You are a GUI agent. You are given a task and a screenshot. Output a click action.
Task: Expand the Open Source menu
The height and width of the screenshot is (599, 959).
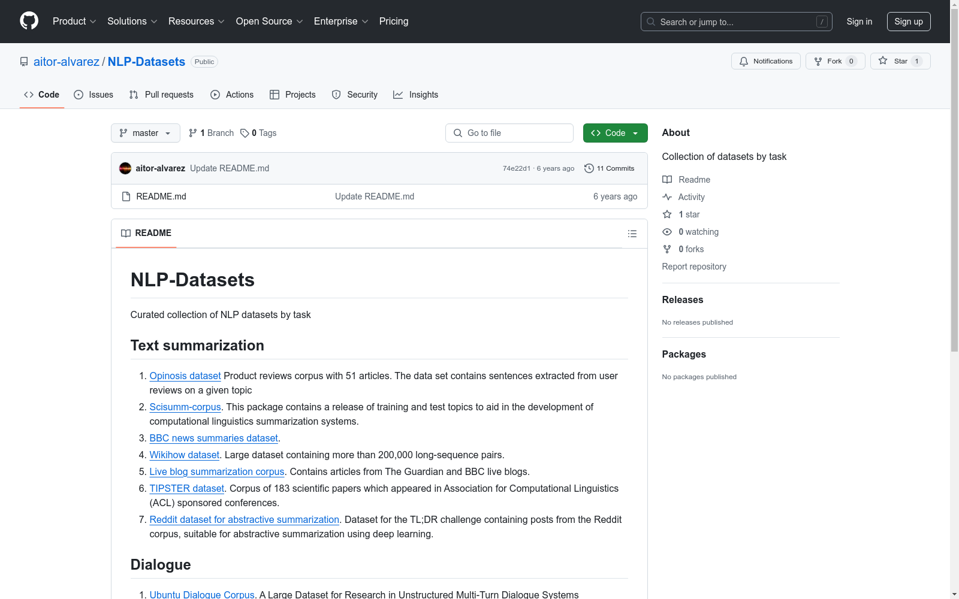click(x=270, y=21)
